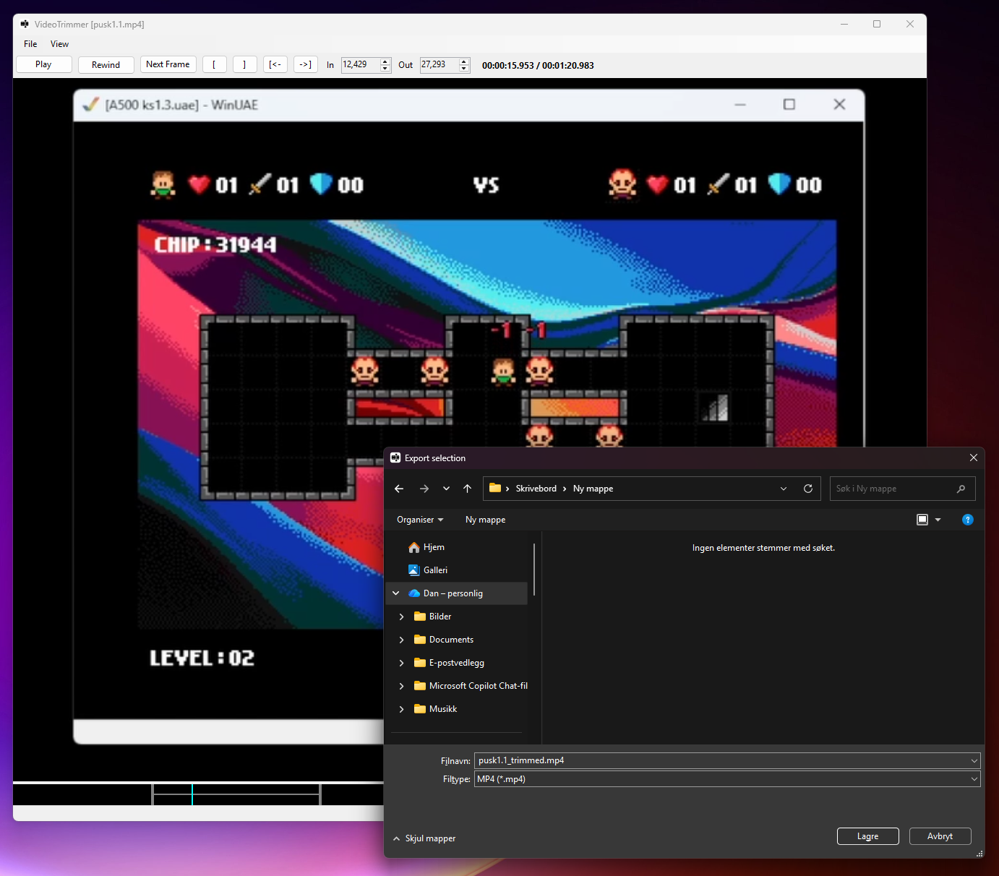Decrease the Out value with down arrow
The image size is (999, 876).
464,69
